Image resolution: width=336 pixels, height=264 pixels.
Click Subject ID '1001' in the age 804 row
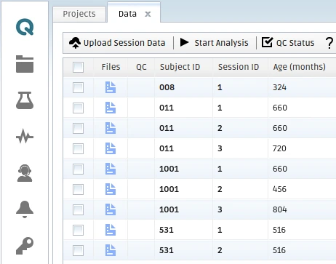click(169, 209)
